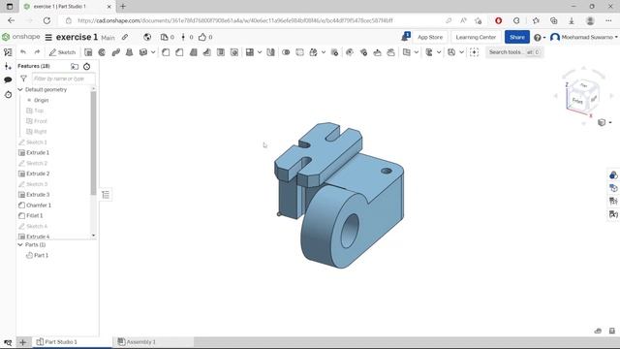Redo the last action
Viewport: 620px width, 349px height.
[x=37, y=52]
